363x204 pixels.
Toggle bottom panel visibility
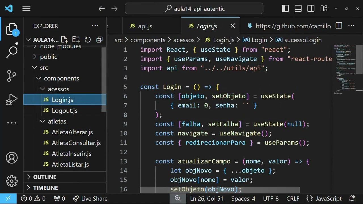tap(298, 9)
